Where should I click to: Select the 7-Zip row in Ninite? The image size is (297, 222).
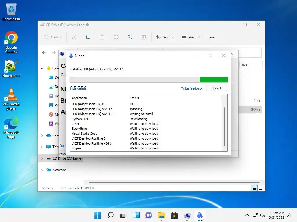click(146, 124)
